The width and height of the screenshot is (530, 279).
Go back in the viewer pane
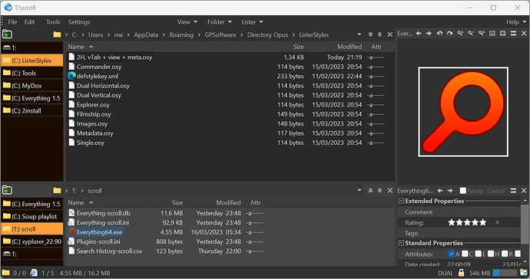(419, 34)
